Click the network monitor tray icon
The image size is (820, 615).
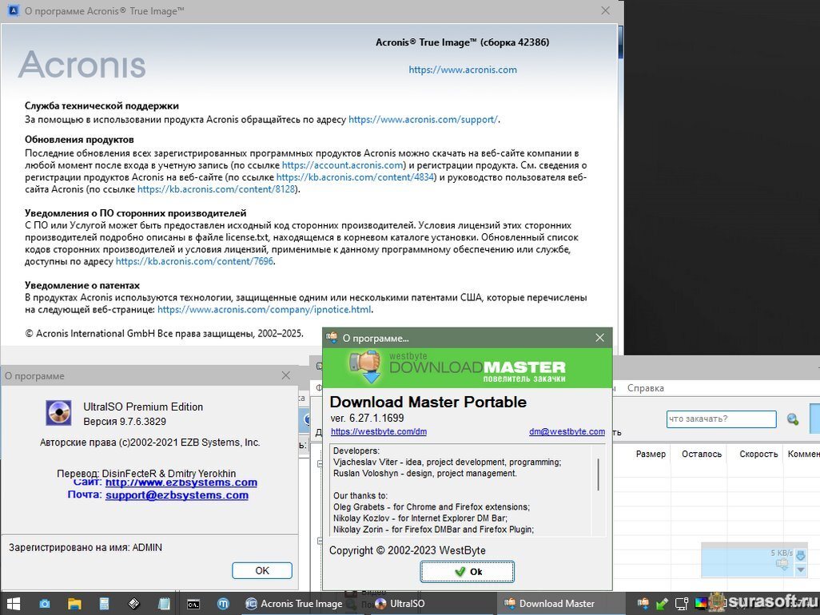tap(682, 604)
